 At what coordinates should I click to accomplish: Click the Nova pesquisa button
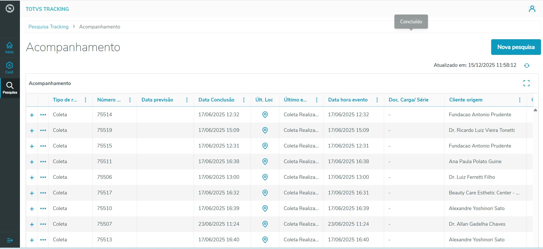(516, 47)
